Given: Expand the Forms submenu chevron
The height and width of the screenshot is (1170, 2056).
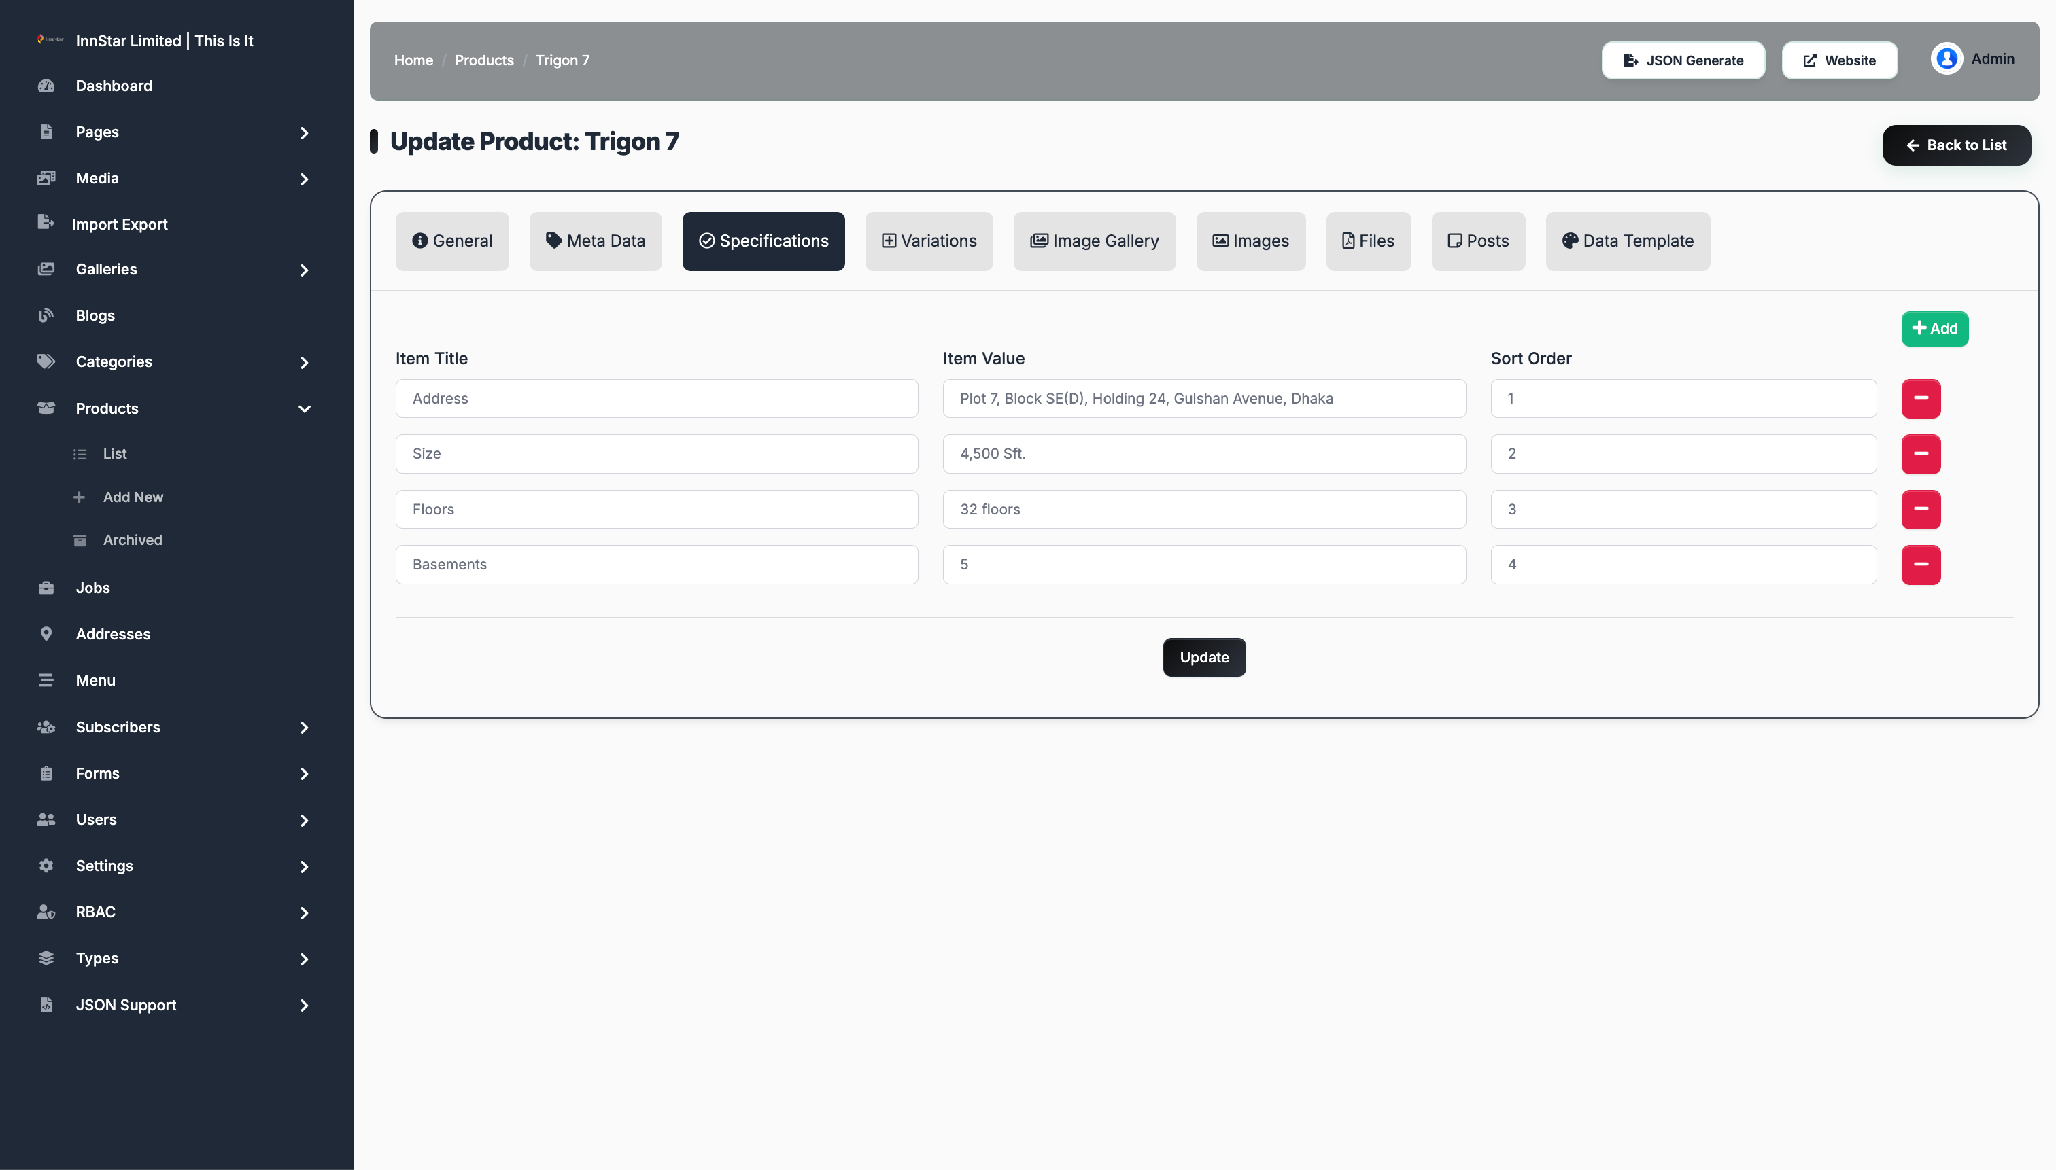Looking at the screenshot, I should pos(304,774).
